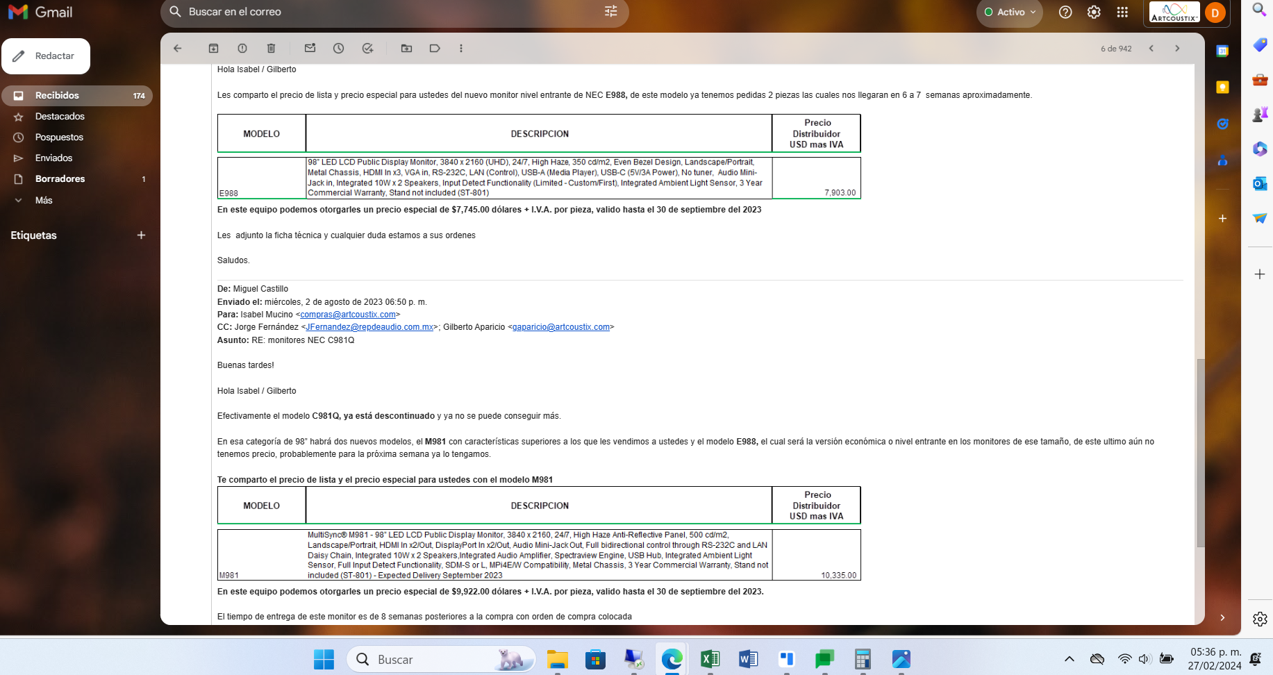1273x675 pixels.
Task: Archive this email conversation
Action: (213, 49)
